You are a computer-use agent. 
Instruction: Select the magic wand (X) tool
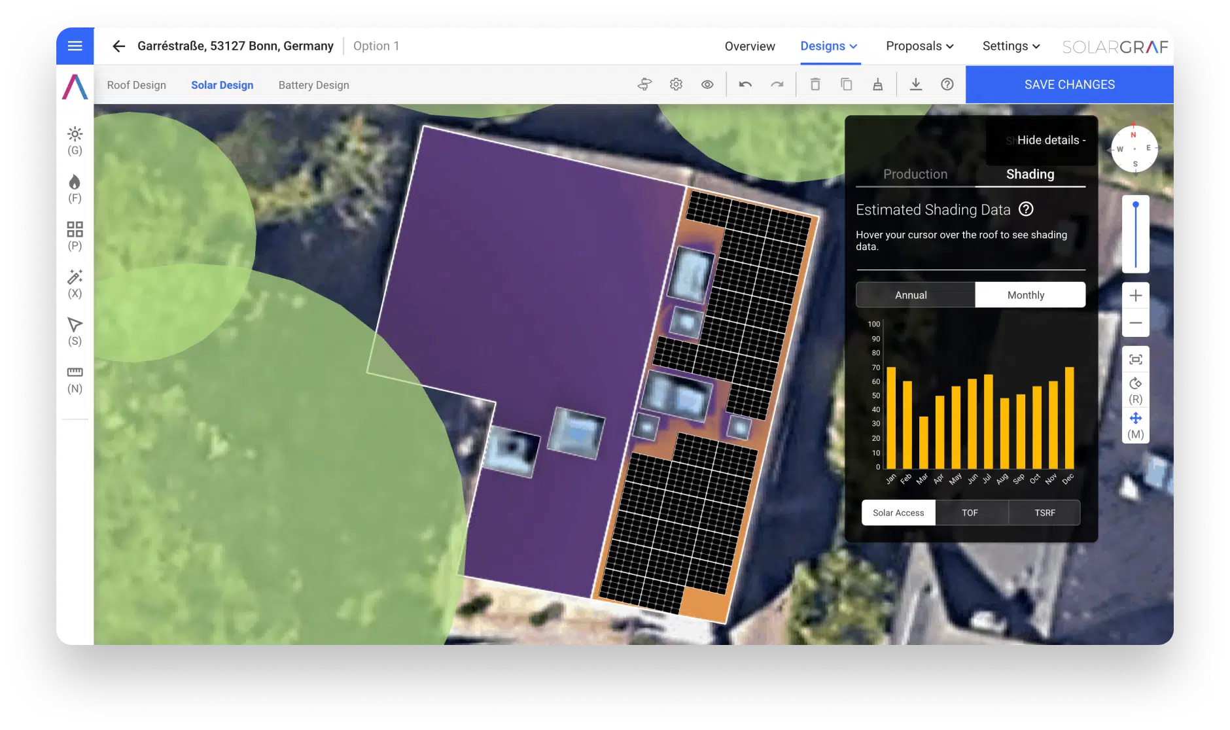[75, 284]
